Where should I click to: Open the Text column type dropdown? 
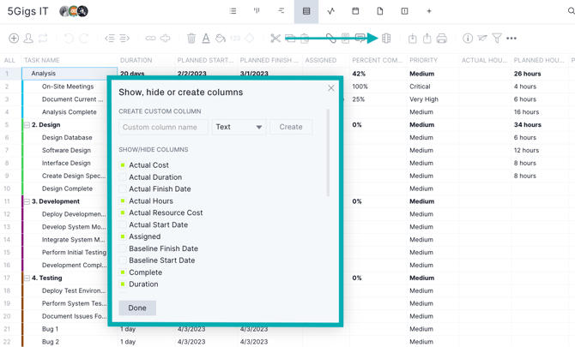[239, 127]
